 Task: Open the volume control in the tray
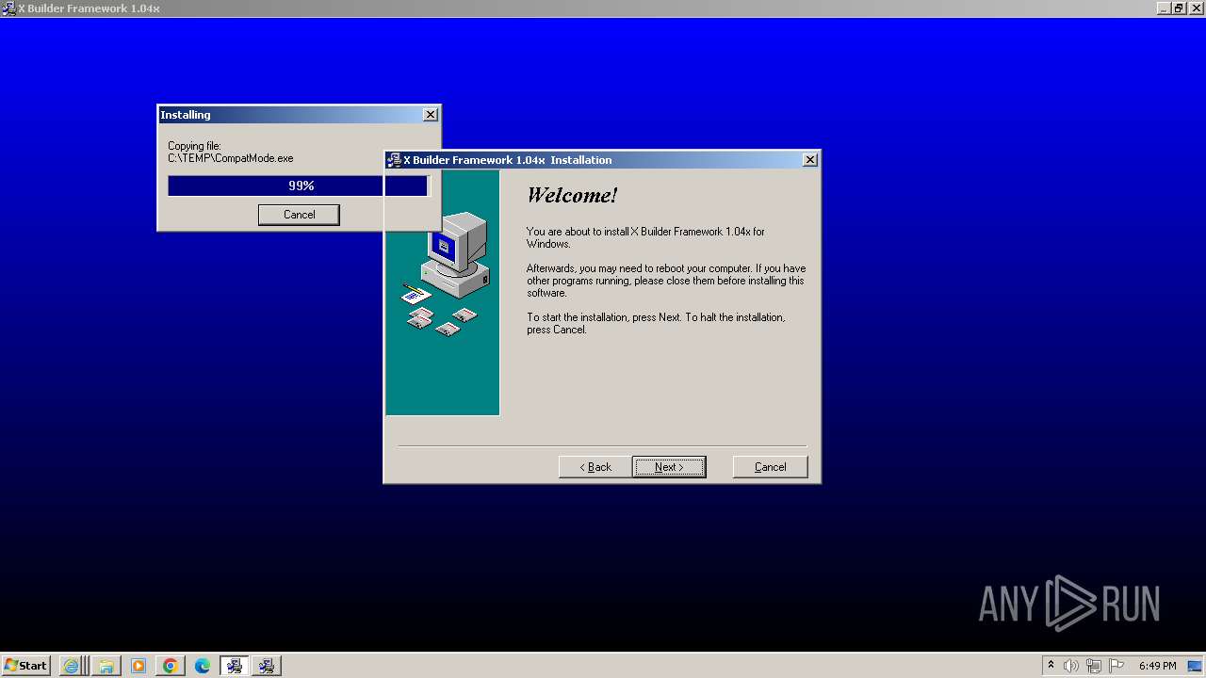click(1071, 666)
